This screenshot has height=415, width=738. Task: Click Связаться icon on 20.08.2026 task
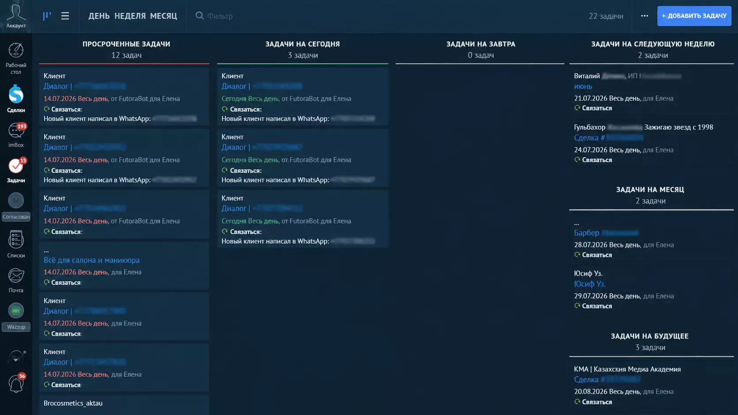577,402
